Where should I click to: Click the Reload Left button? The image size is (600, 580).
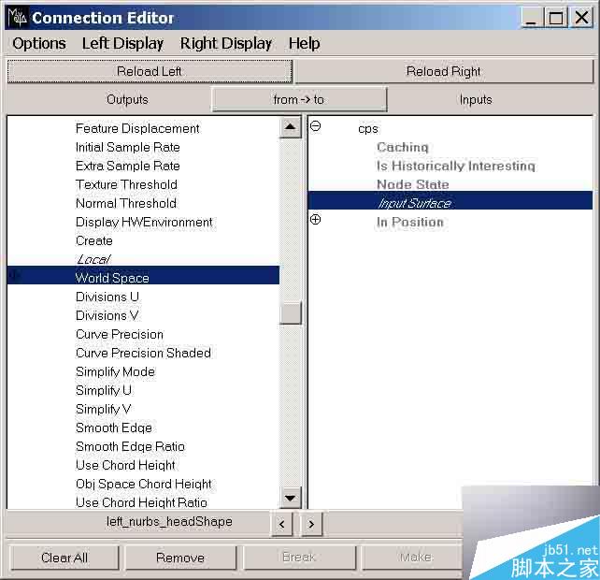[150, 71]
